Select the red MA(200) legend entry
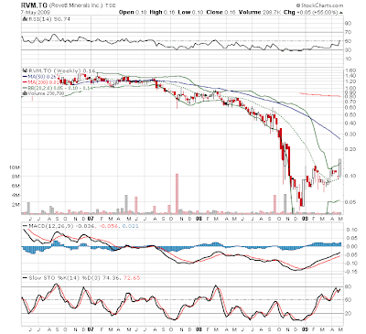This screenshot has height=334, width=366. (41, 82)
